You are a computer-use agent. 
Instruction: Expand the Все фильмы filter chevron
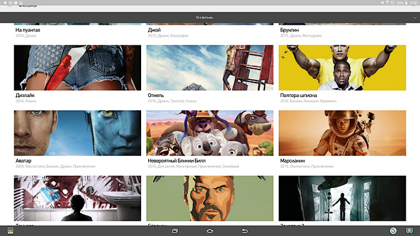(415, 18)
